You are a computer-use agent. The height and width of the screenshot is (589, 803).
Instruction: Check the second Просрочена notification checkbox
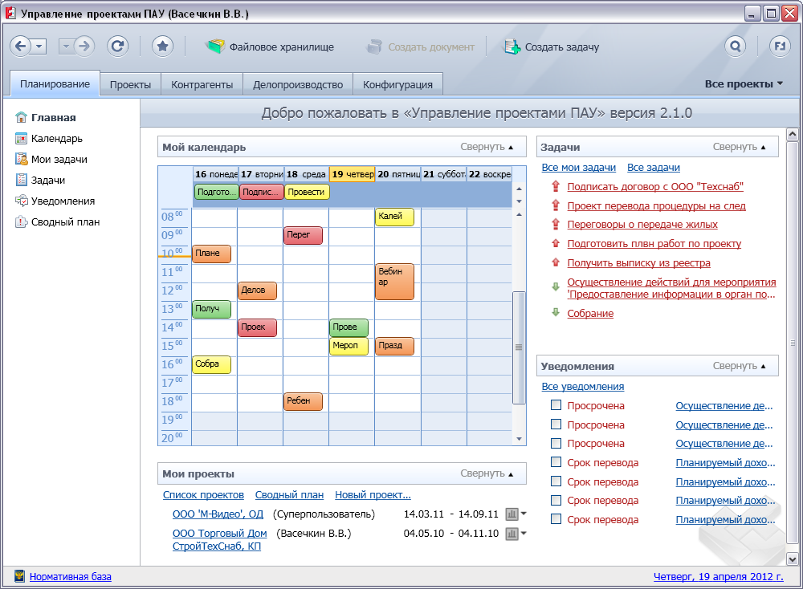556,424
